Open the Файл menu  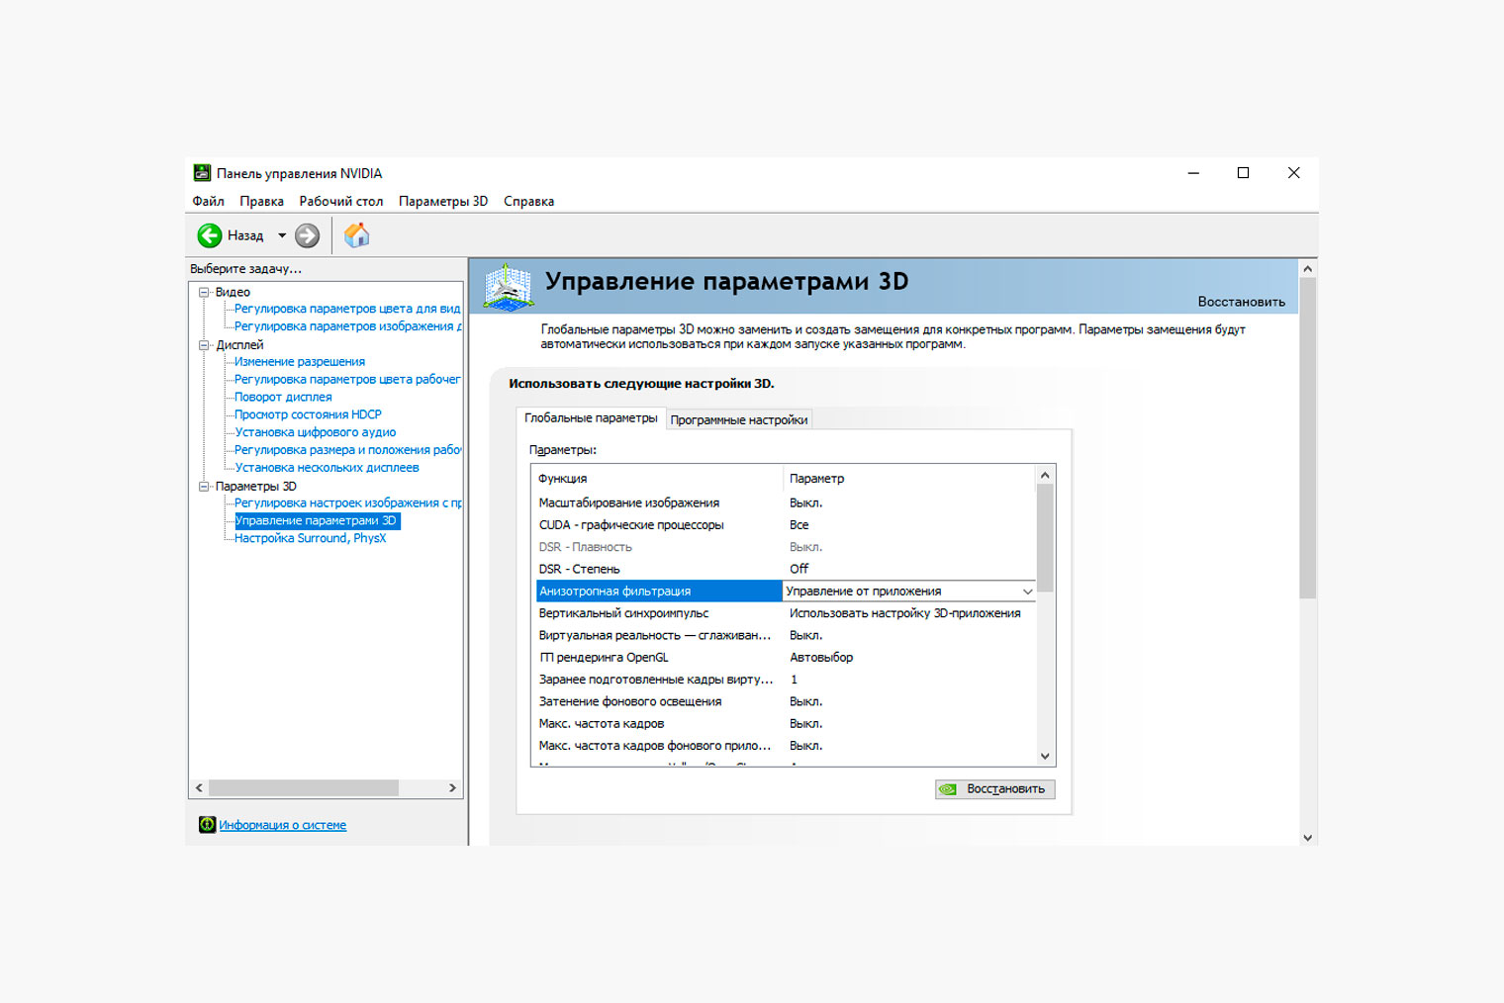[208, 201]
